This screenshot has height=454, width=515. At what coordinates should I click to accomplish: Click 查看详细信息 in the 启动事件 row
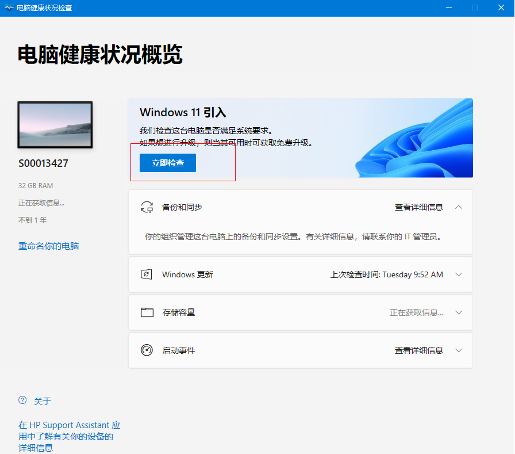tap(419, 350)
